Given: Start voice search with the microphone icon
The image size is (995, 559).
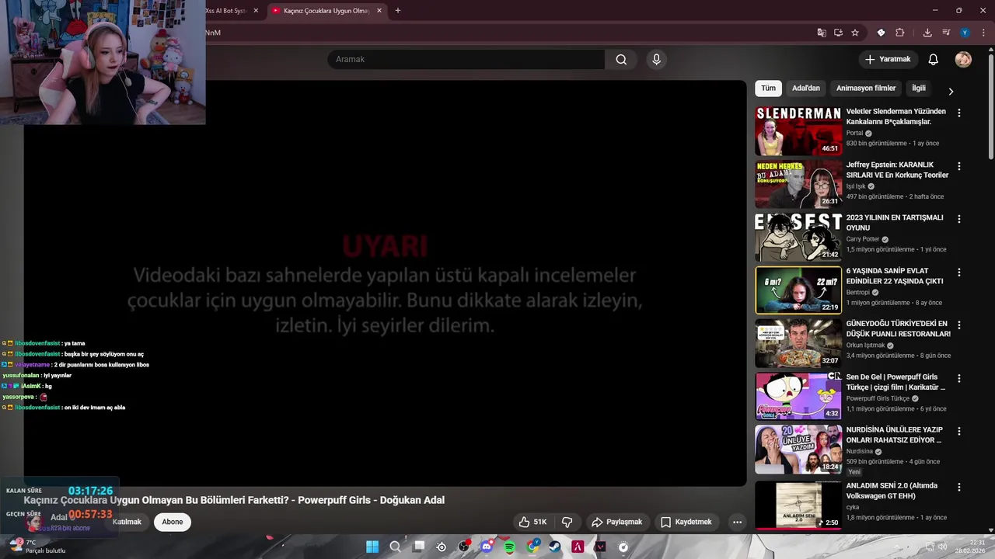Looking at the screenshot, I should click(x=657, y=59).
